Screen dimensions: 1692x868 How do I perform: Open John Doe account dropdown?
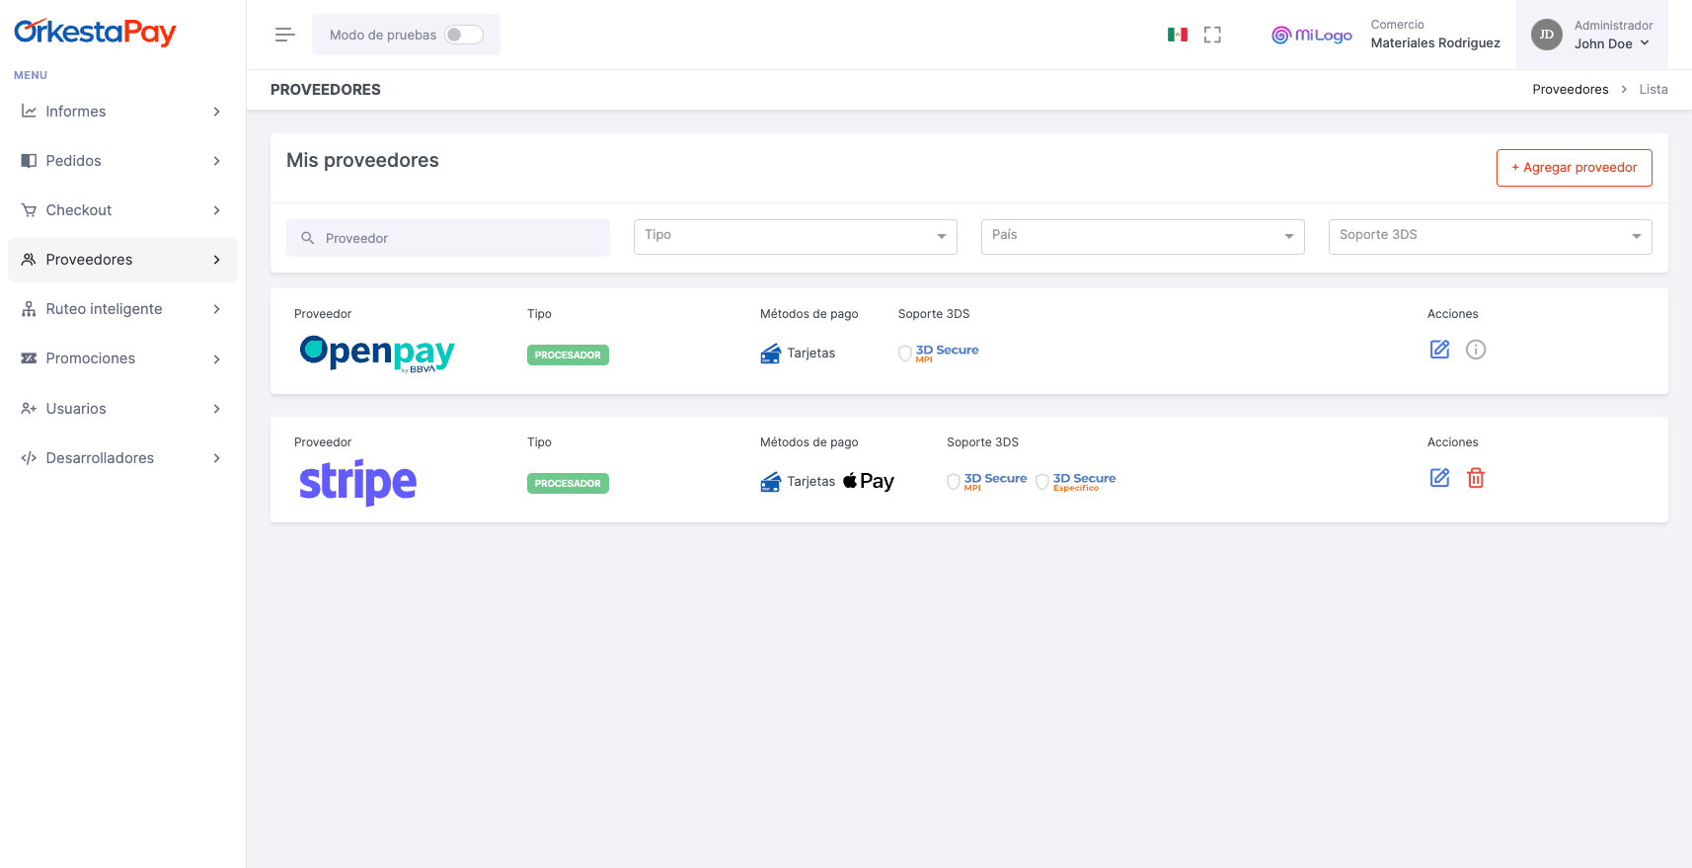[1612, 43]
